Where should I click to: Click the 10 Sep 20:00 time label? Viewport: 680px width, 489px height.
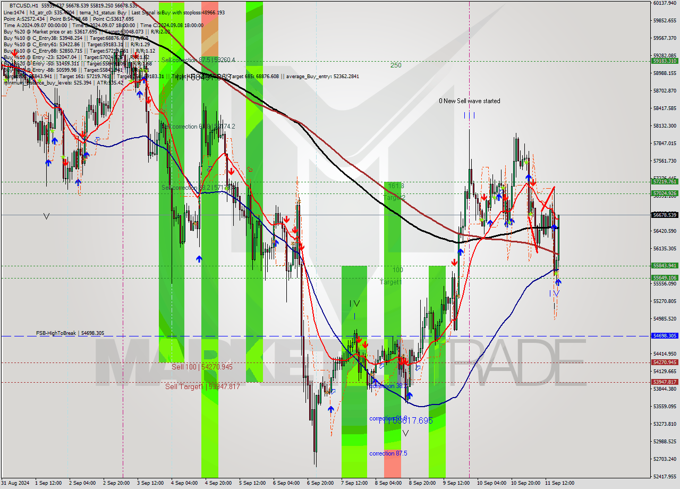pos(525,483)
